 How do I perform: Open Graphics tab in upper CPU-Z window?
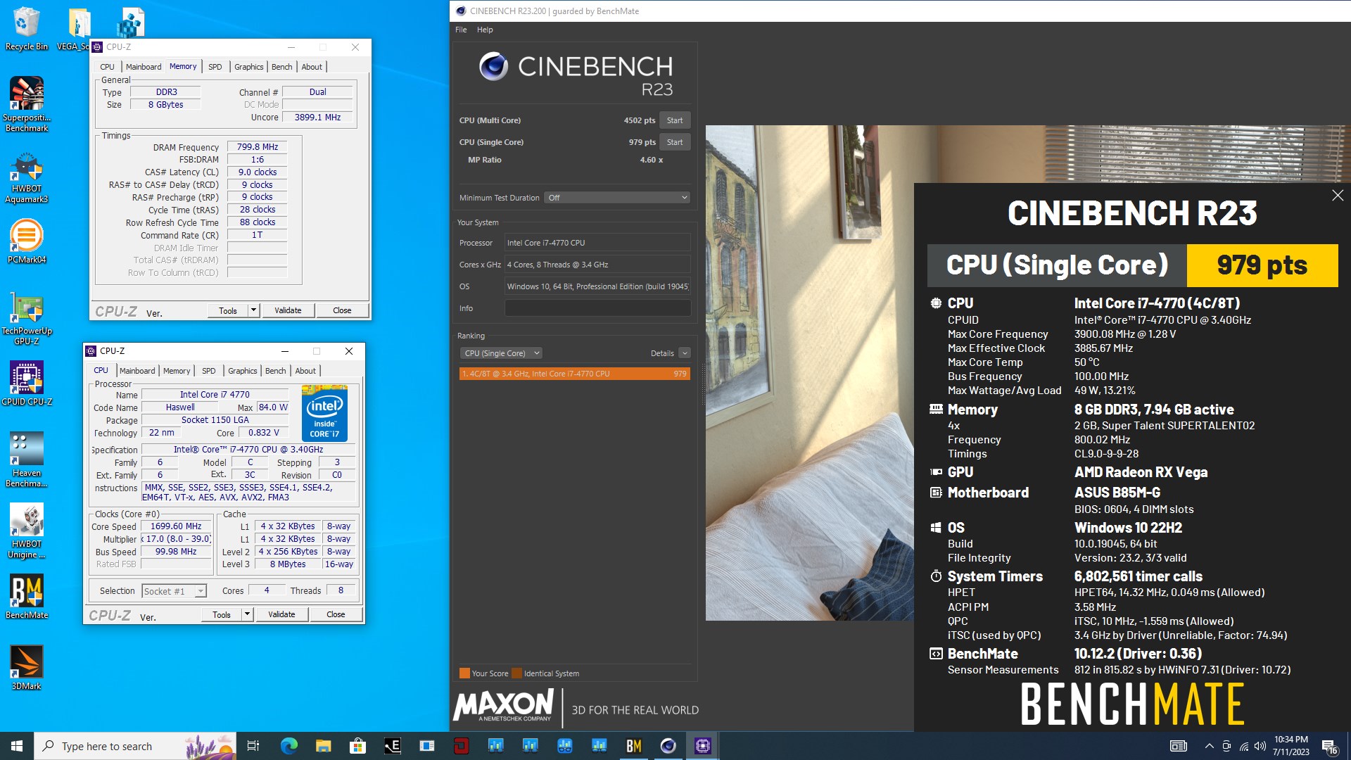click(x=249, y=67)
